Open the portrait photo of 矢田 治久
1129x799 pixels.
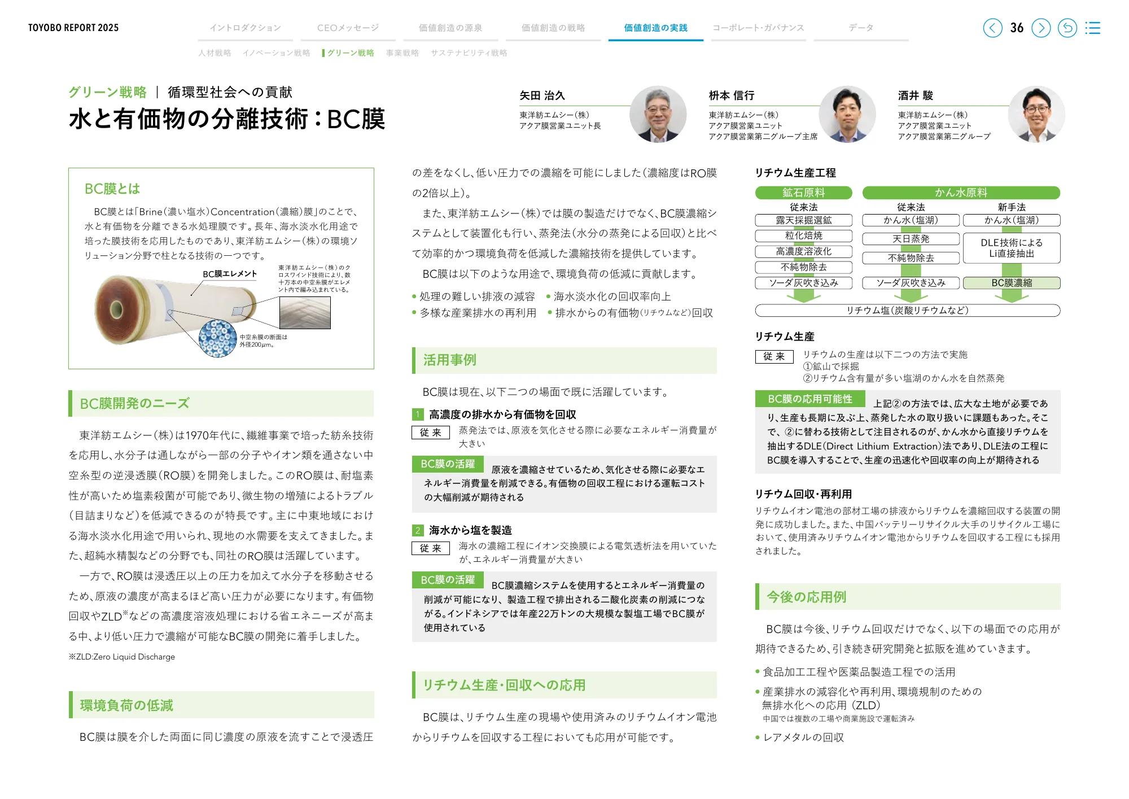coord(658,114)
